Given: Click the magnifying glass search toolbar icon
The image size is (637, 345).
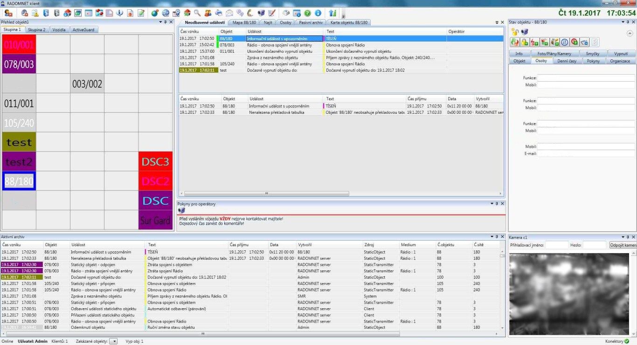Looking at the screenshot, I should 197,13.
